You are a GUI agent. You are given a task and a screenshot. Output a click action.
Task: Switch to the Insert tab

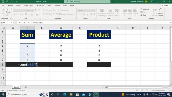point(19,5)
